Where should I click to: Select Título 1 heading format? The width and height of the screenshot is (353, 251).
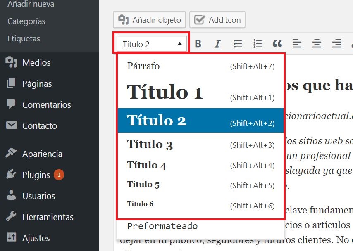click(x=200, y=92)
